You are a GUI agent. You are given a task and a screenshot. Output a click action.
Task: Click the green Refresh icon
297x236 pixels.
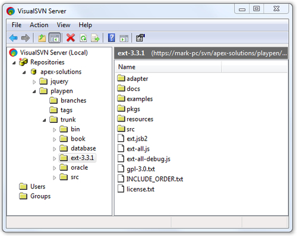pyautogui.click(x=83, y=38)
